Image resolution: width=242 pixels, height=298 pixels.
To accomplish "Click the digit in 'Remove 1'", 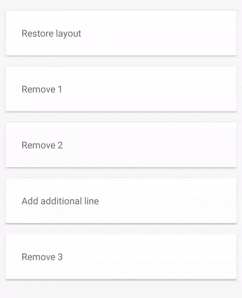I will (60, 89).
